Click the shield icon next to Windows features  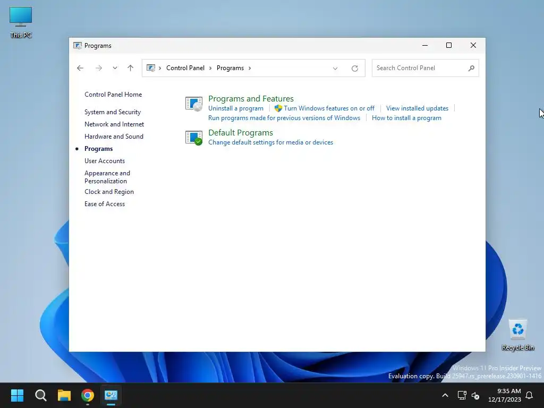[x=278, y=108]
